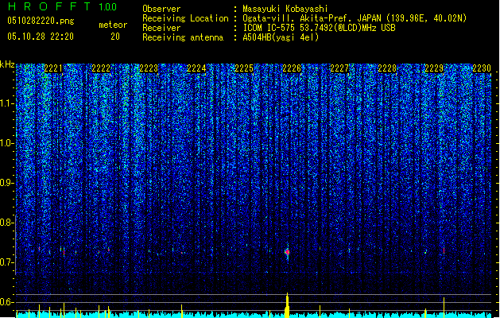Screen dimensions: 500x318
Task: Click the time marker 2221
Action: click(x=53, y=68)
